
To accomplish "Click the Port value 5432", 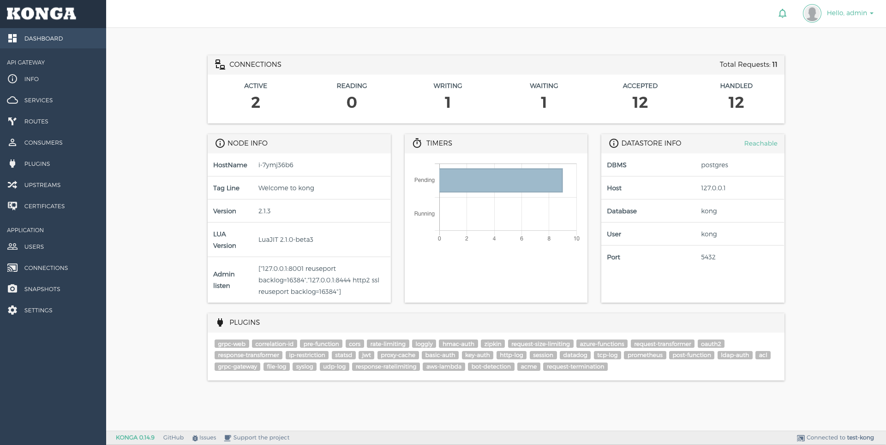I will click(708, 257).
